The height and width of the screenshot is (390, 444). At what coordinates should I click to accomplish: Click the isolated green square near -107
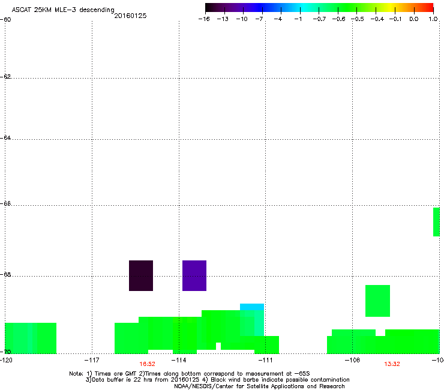[378, 301]
